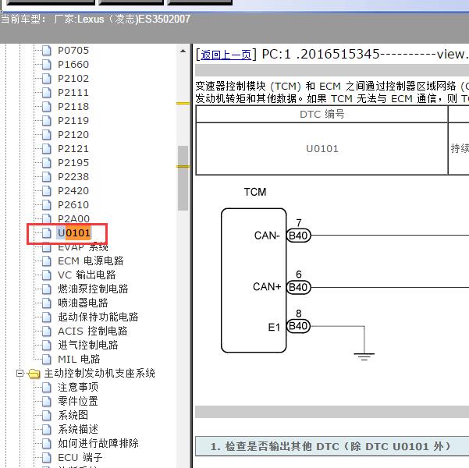Click the page icon beside 注意事项
The width and height of the screenshot is (469, 468).
pyautogui.click(x=46, y=388)
